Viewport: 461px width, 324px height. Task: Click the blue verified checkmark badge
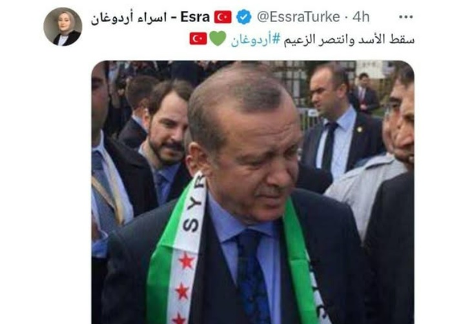click(x=244, y=17)
